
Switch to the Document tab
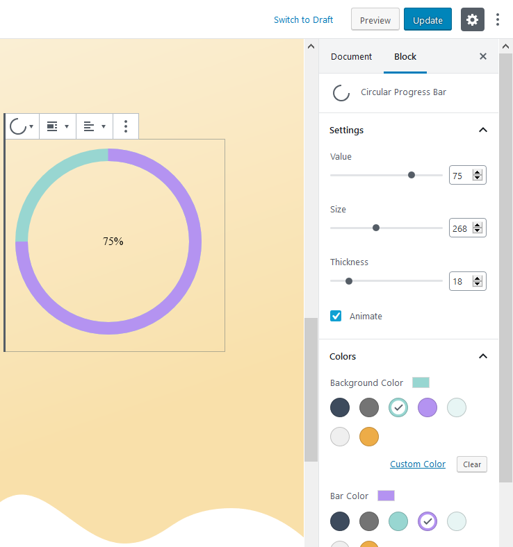click(351, 56)
